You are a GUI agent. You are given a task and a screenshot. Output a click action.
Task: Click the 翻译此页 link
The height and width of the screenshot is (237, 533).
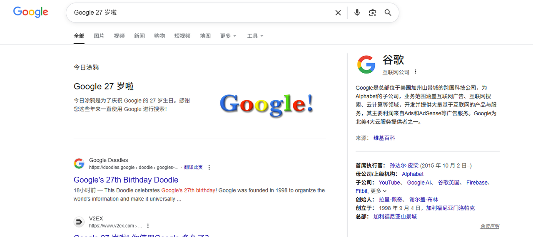193,168
